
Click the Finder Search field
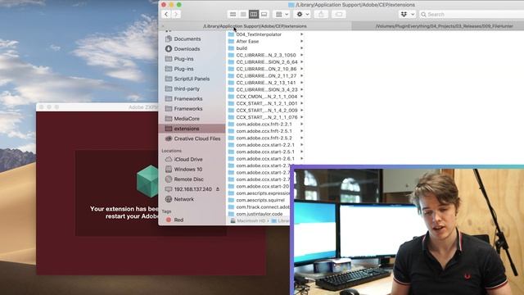click(472, 15)
